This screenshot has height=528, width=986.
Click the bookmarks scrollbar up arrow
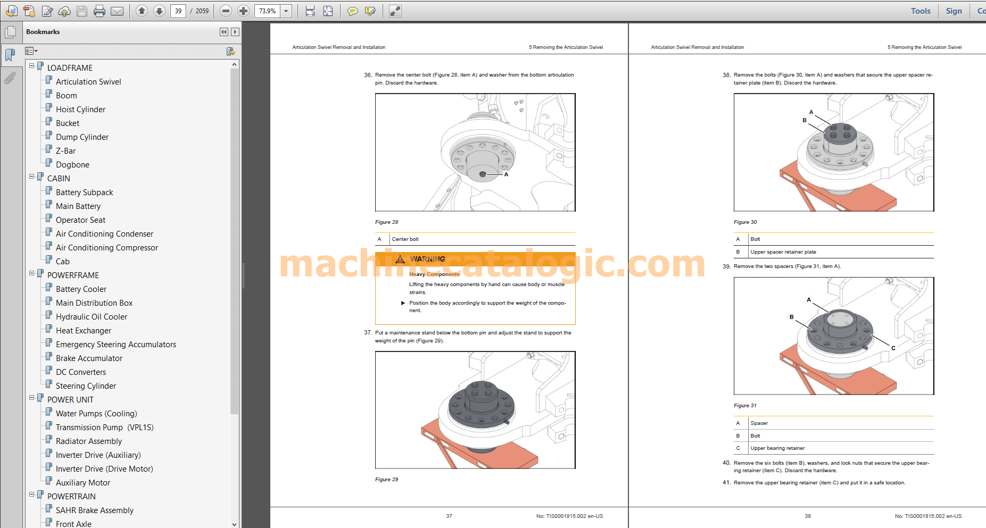click(x=235, y=64)
